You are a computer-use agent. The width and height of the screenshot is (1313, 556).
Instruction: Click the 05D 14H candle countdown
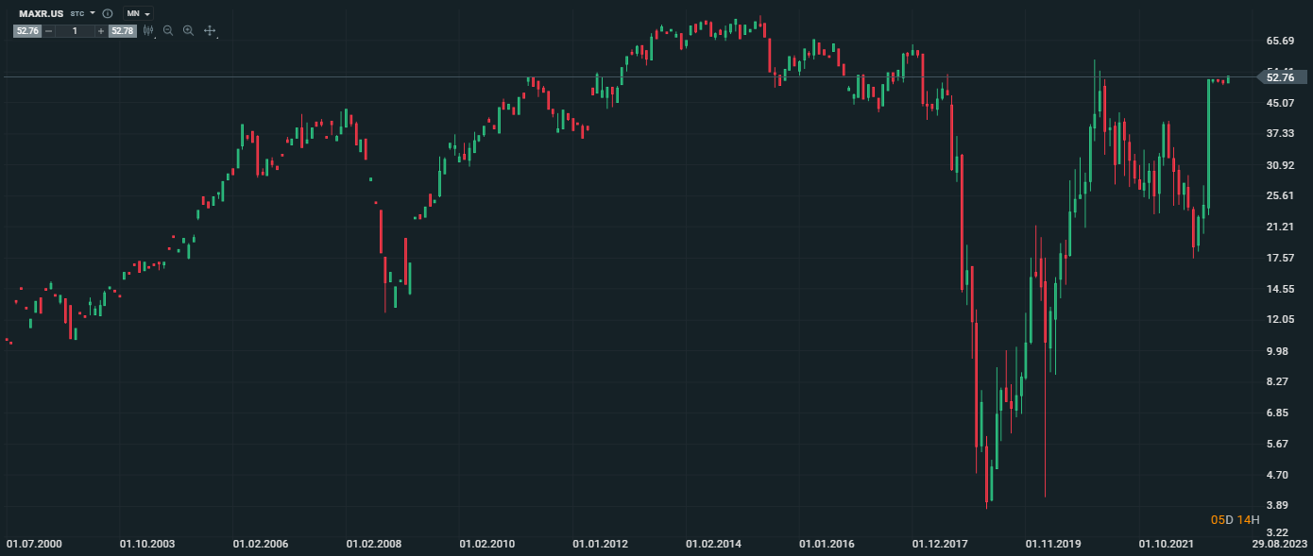pos(1235,520)
